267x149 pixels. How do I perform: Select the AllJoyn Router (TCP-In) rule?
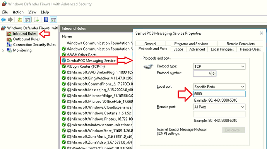coord(86,67)
